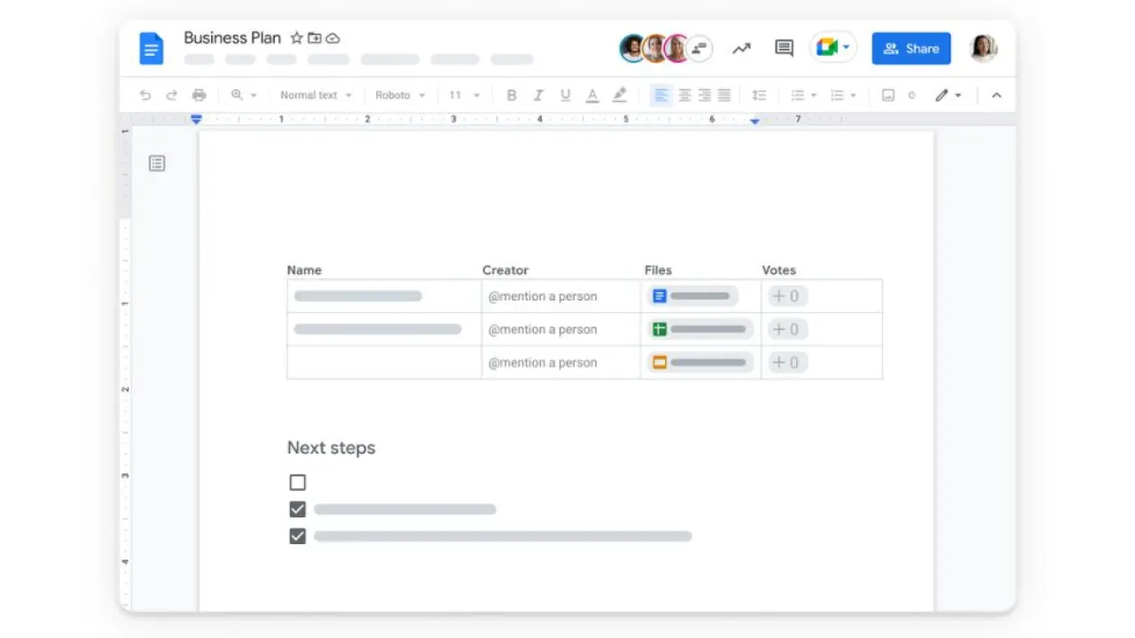Image resolution: width=1135 pixels, height=638 pixels.
Task: Click the print icon
Action: point(200,96)
